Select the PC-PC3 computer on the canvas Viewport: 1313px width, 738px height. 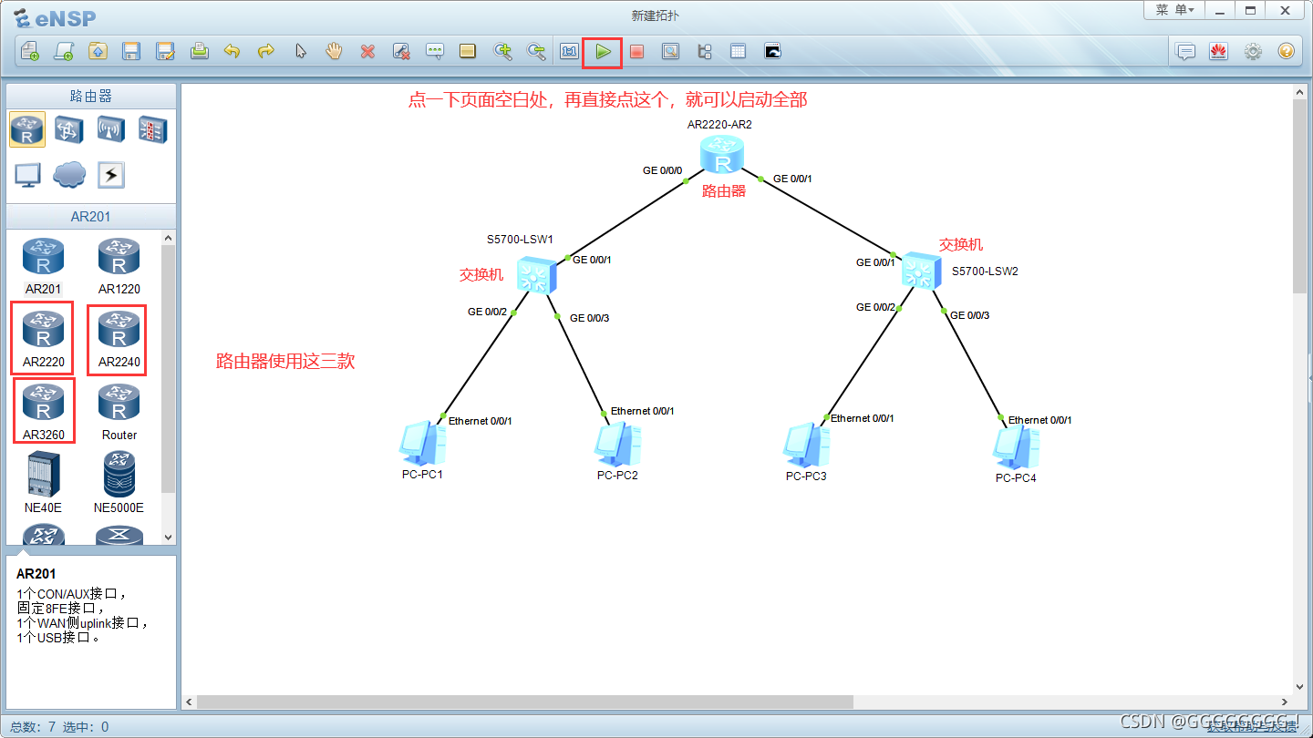click(806, 446)
